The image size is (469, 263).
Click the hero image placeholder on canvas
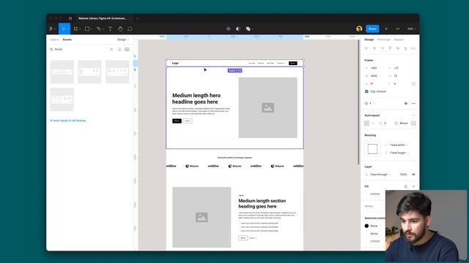coord(267,107)
